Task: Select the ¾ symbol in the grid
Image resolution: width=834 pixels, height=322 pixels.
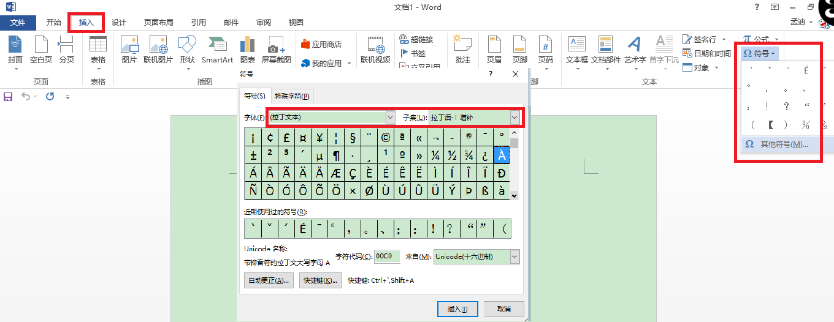Action: [x=469, y=155]
